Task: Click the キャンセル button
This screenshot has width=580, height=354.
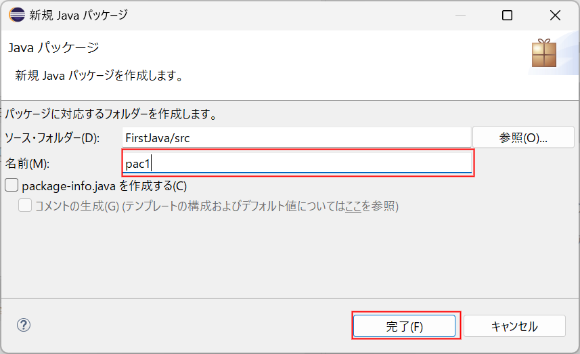Action: 514,326
